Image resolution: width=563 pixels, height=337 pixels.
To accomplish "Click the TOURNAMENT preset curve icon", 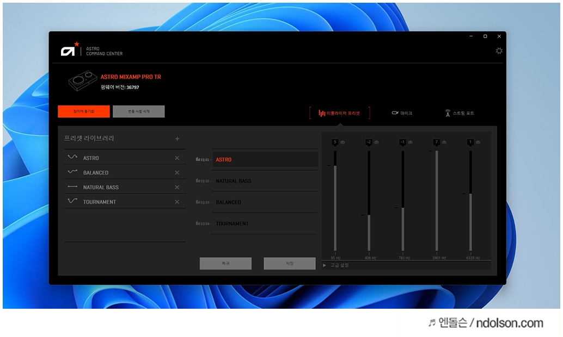I will (72, 201).
